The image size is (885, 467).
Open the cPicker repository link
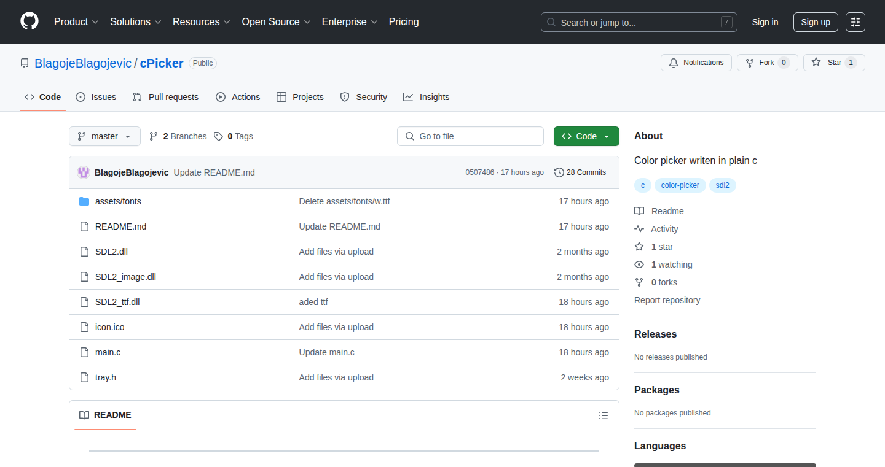pos(162,63)
